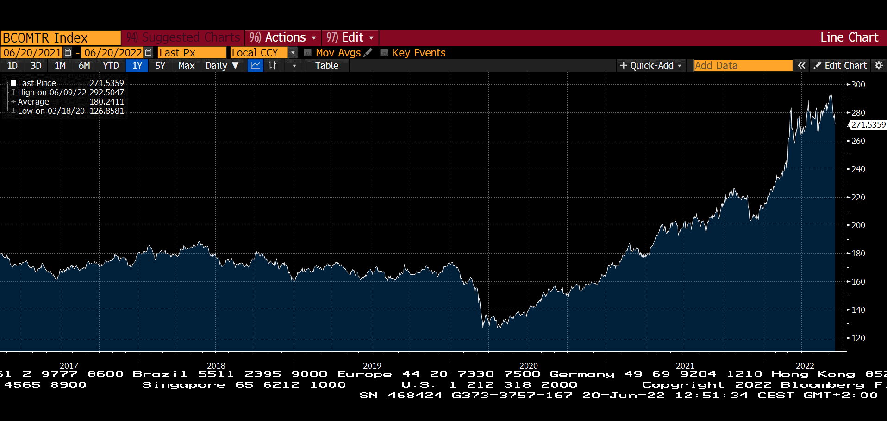The width and height of the screenshot is (887, 421).
Task: Click the pencil icon beside Mov Avgs
Action: tap(368, 53)
